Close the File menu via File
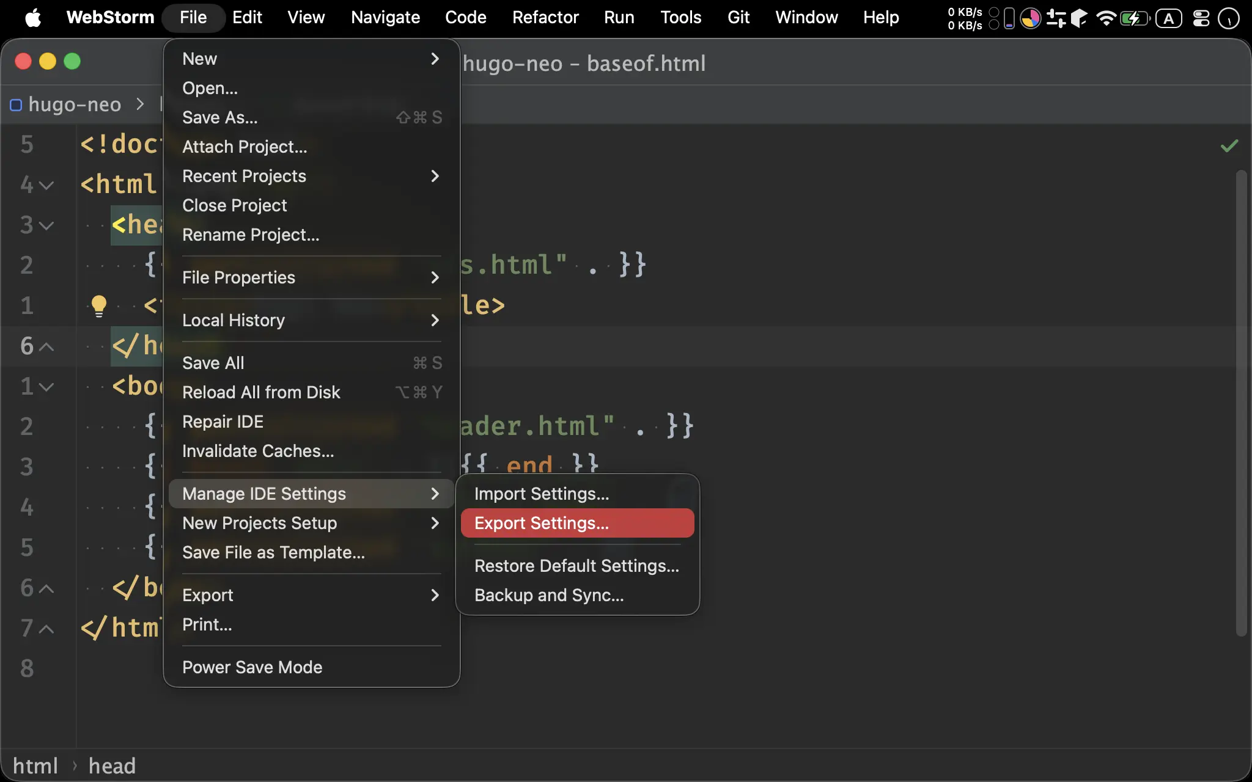The height and width of the screenshot is (782, 1252). [193, 18]
